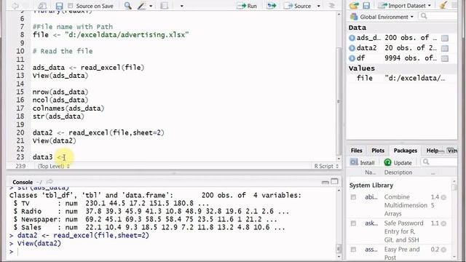
Task: Click the Install packages button
Action: click(x=363, y=162)
